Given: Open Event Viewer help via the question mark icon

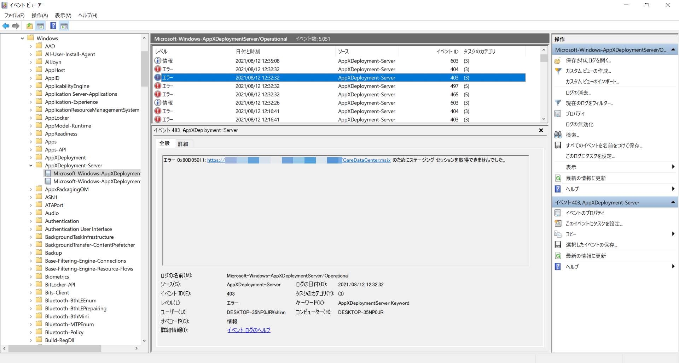Looking at the screenshot, I should pos(53,26).
